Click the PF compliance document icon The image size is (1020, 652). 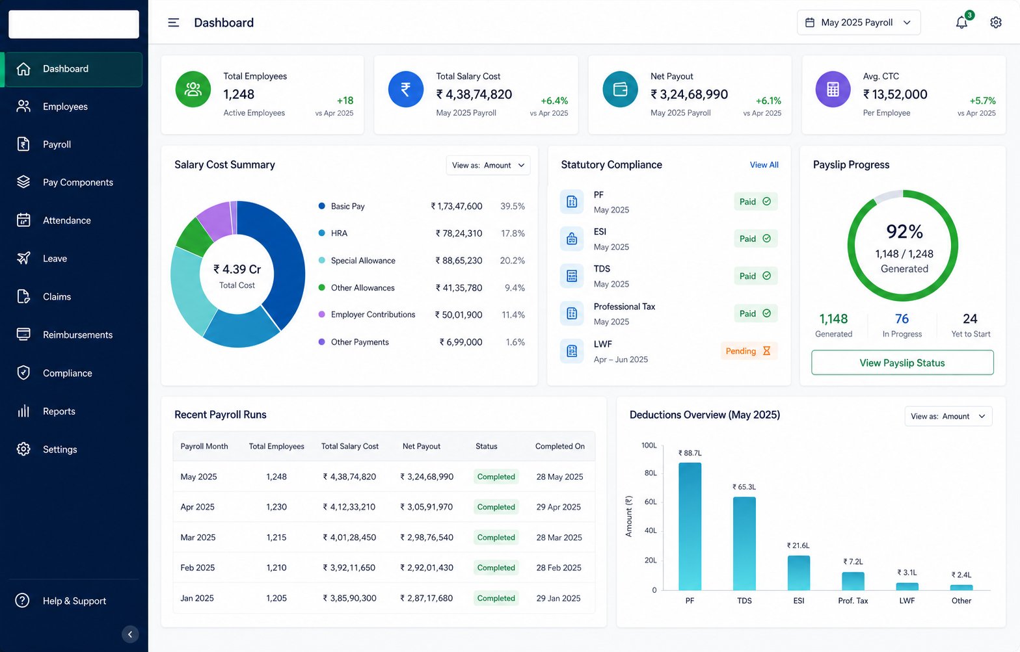[x=572, y=202]
